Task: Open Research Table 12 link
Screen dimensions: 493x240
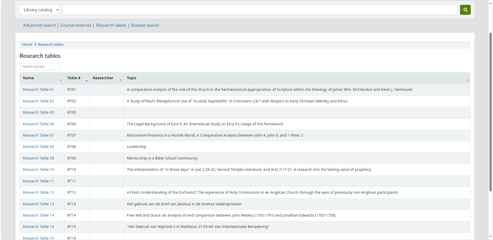Action: (x=38, y=192)
